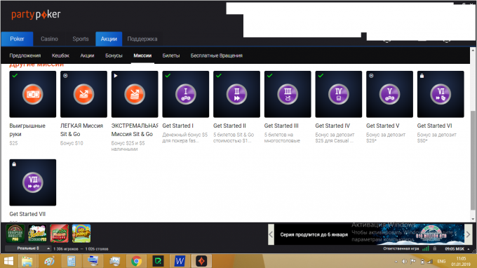Expand the Реальные $ currency dropdown
The image size is (477, 268).
28,248
